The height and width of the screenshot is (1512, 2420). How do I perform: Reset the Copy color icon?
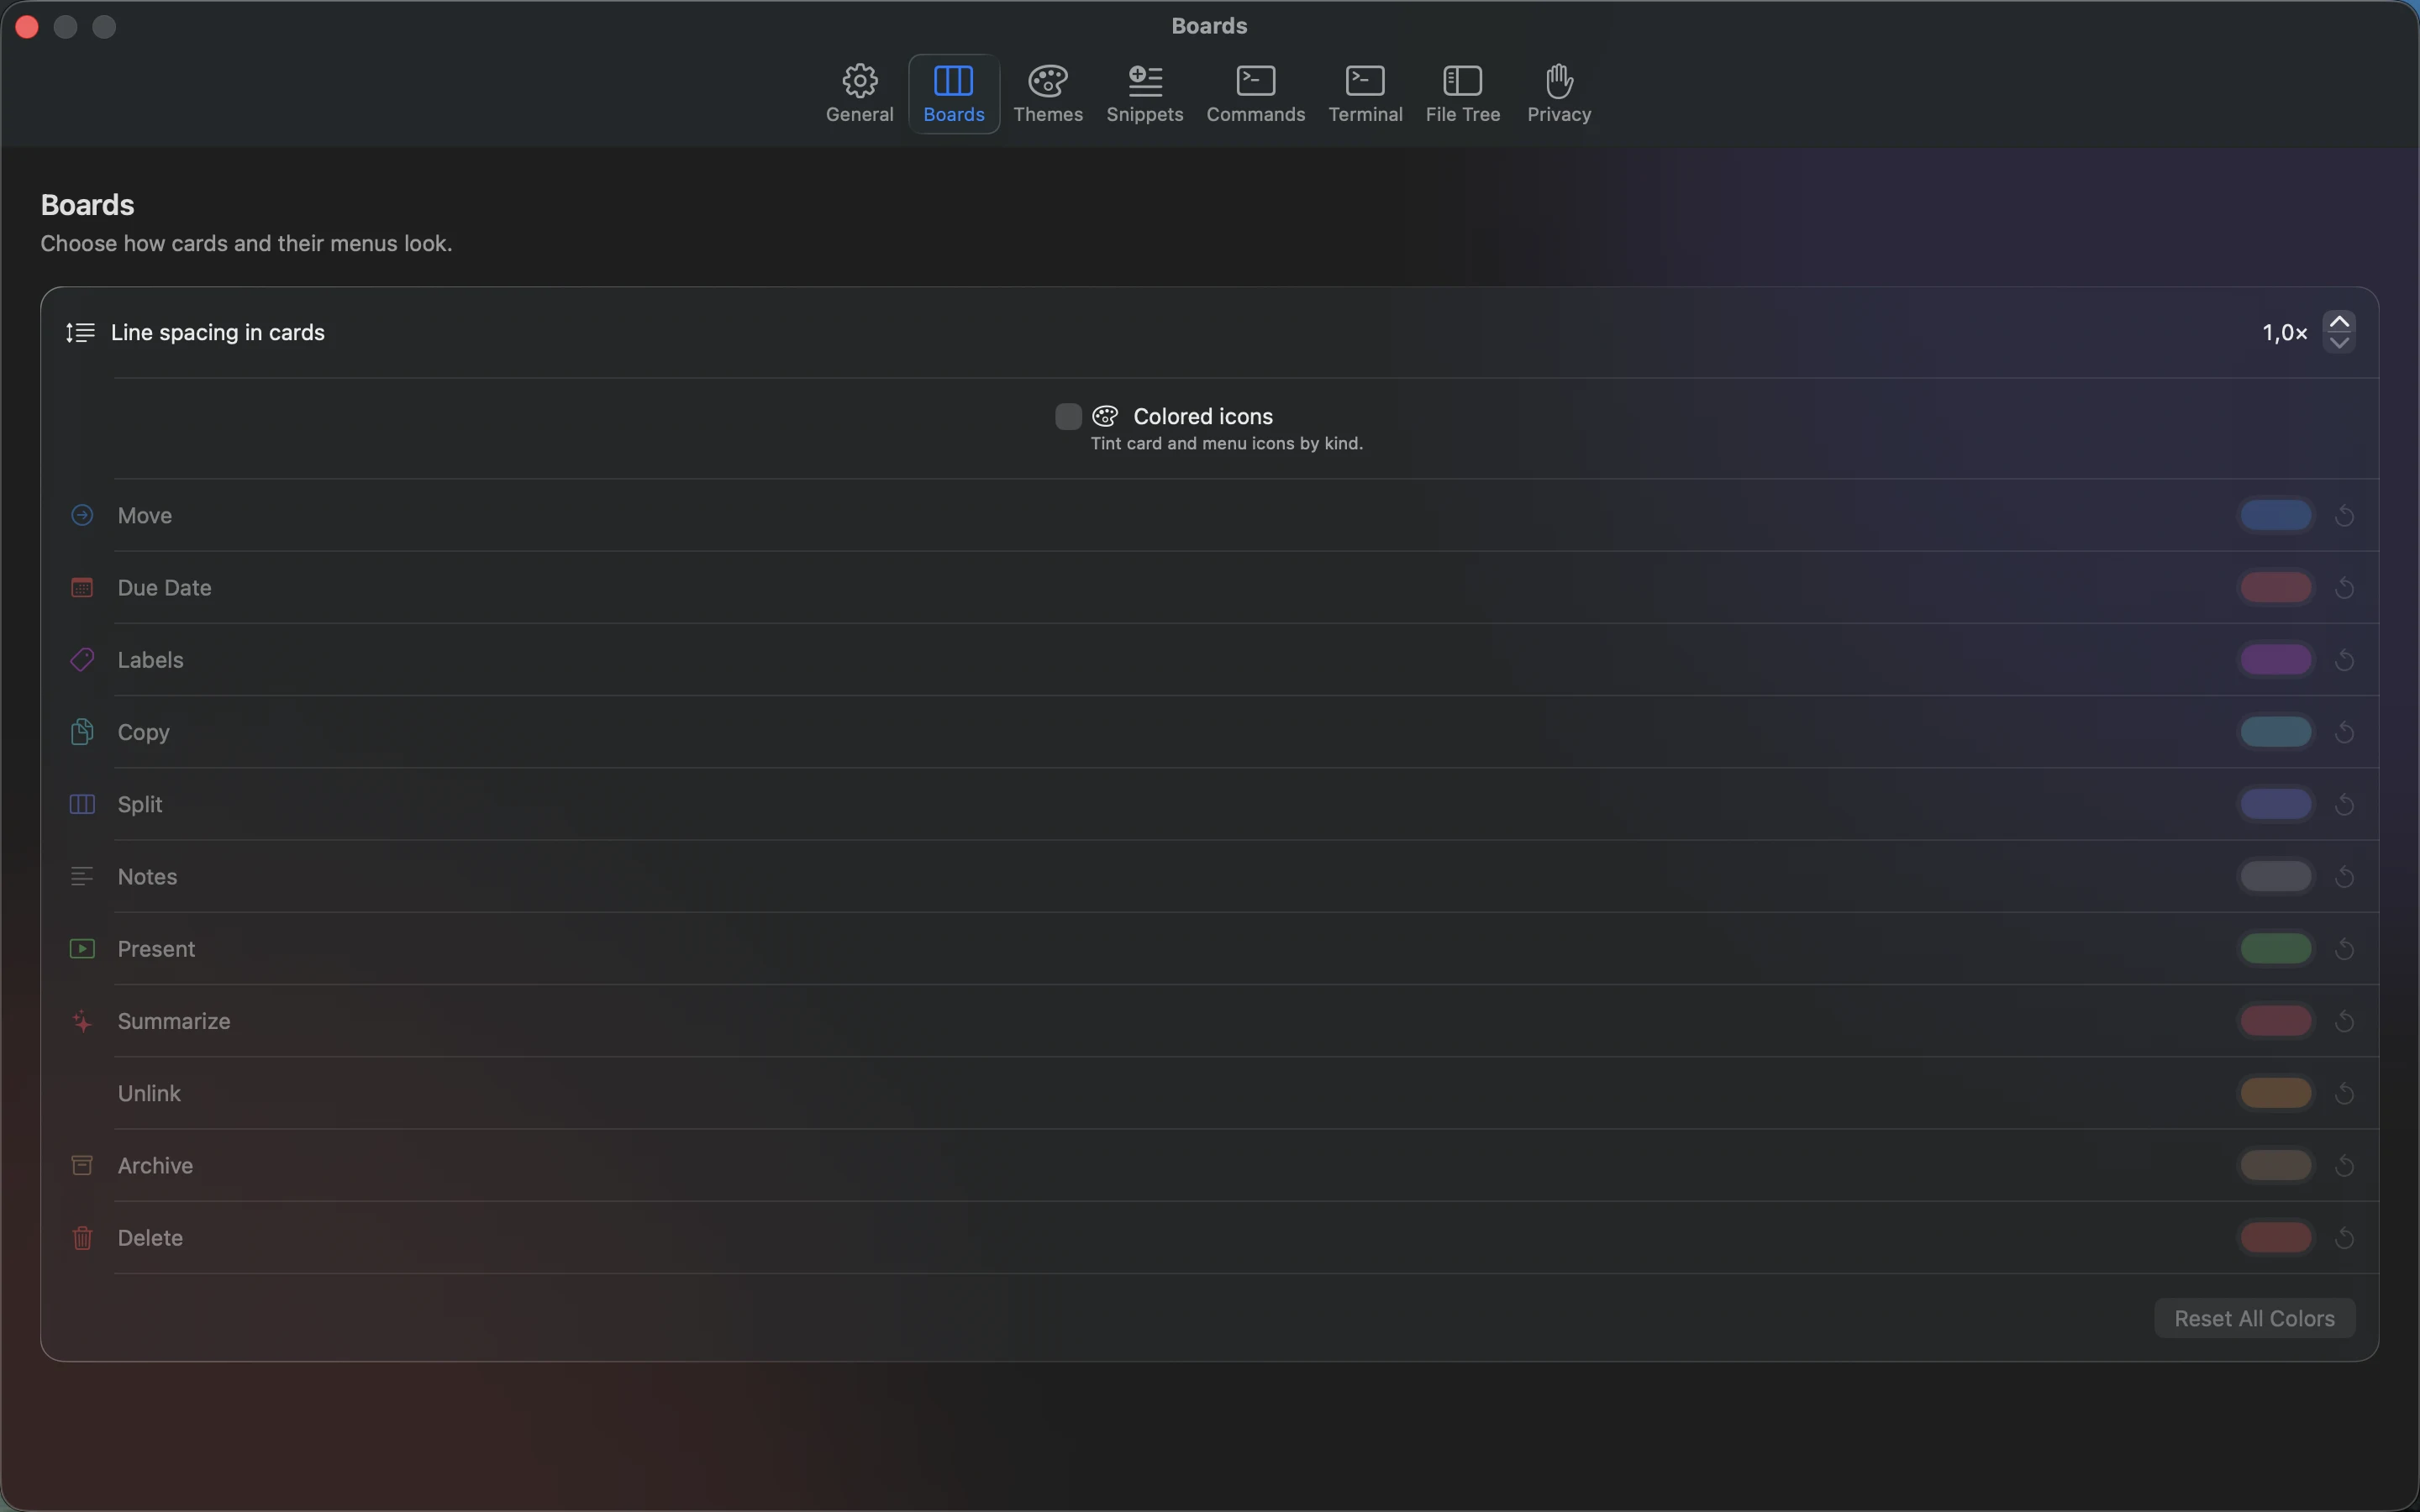(x=2344, y=732)
